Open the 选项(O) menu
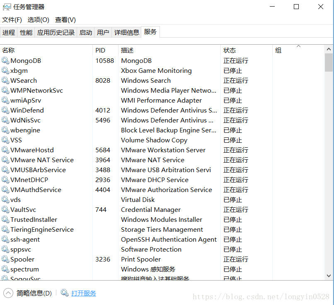Viewport: 334px width, 305px height. click(x=39, y=20)
